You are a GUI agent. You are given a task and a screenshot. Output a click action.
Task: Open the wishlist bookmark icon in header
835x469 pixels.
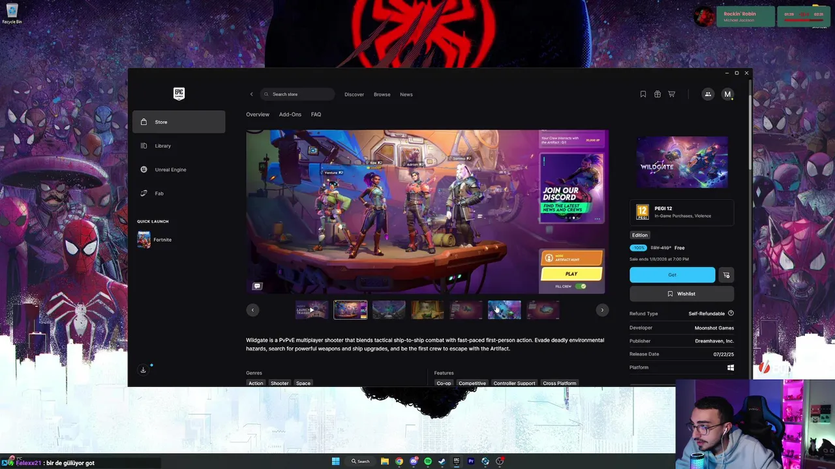643,94
